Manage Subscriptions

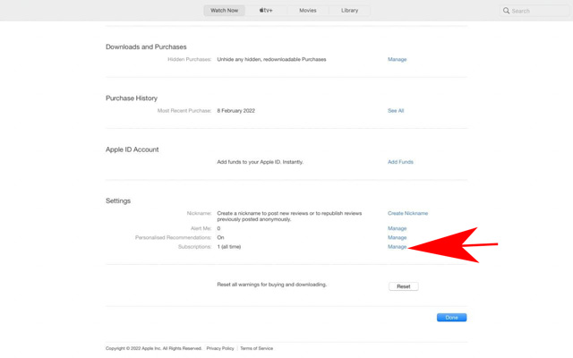tap(397, 247)
